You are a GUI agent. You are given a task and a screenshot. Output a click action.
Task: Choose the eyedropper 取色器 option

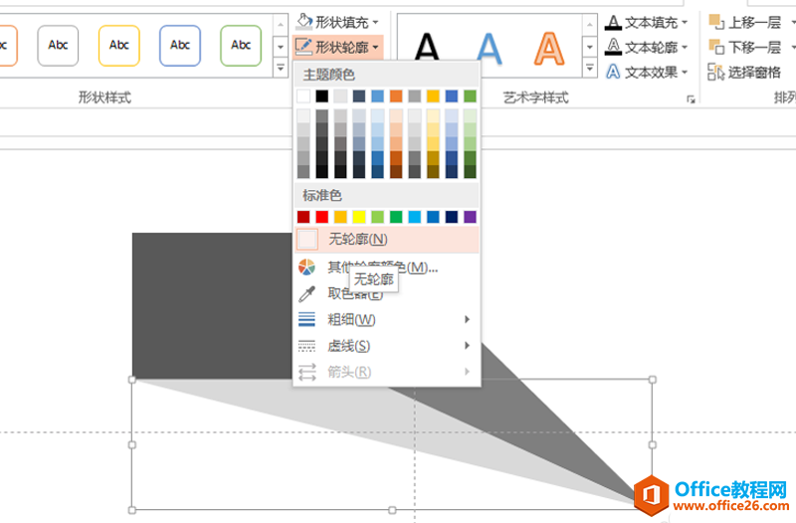[x=387, y=293]
